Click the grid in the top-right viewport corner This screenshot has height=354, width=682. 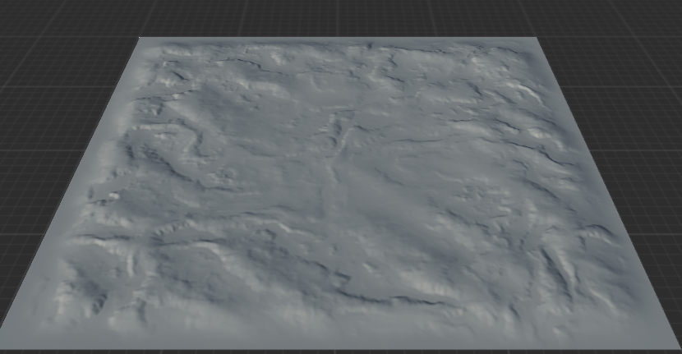657,16
